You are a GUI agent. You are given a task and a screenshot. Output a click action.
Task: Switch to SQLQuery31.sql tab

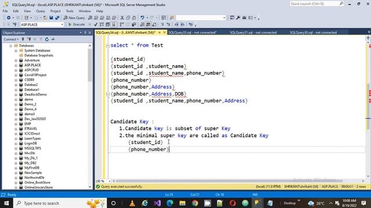pyautogui.click(x=253, y=32)
